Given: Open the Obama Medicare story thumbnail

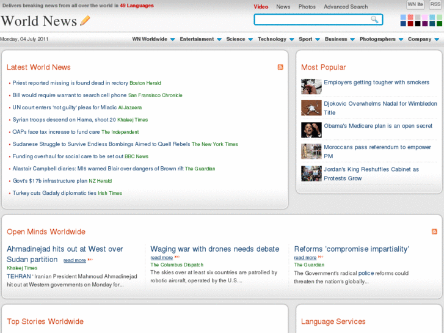Looking at the screenshot, I should coord(311,130).
